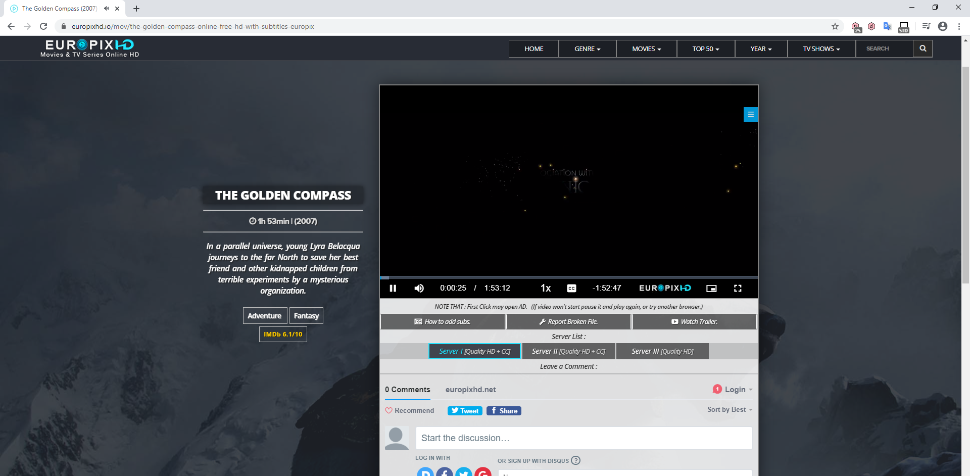Click the Watch Trailer button
This screenshot has width=970, height=476.
[x=694, y=321]
